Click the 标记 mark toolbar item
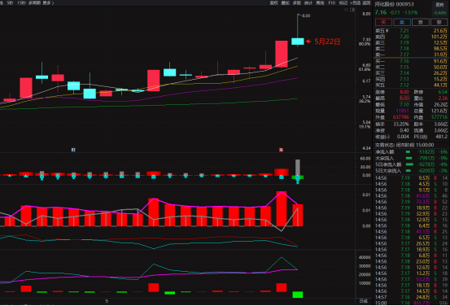This screenshot has height=306, width=450. (343, 3)
